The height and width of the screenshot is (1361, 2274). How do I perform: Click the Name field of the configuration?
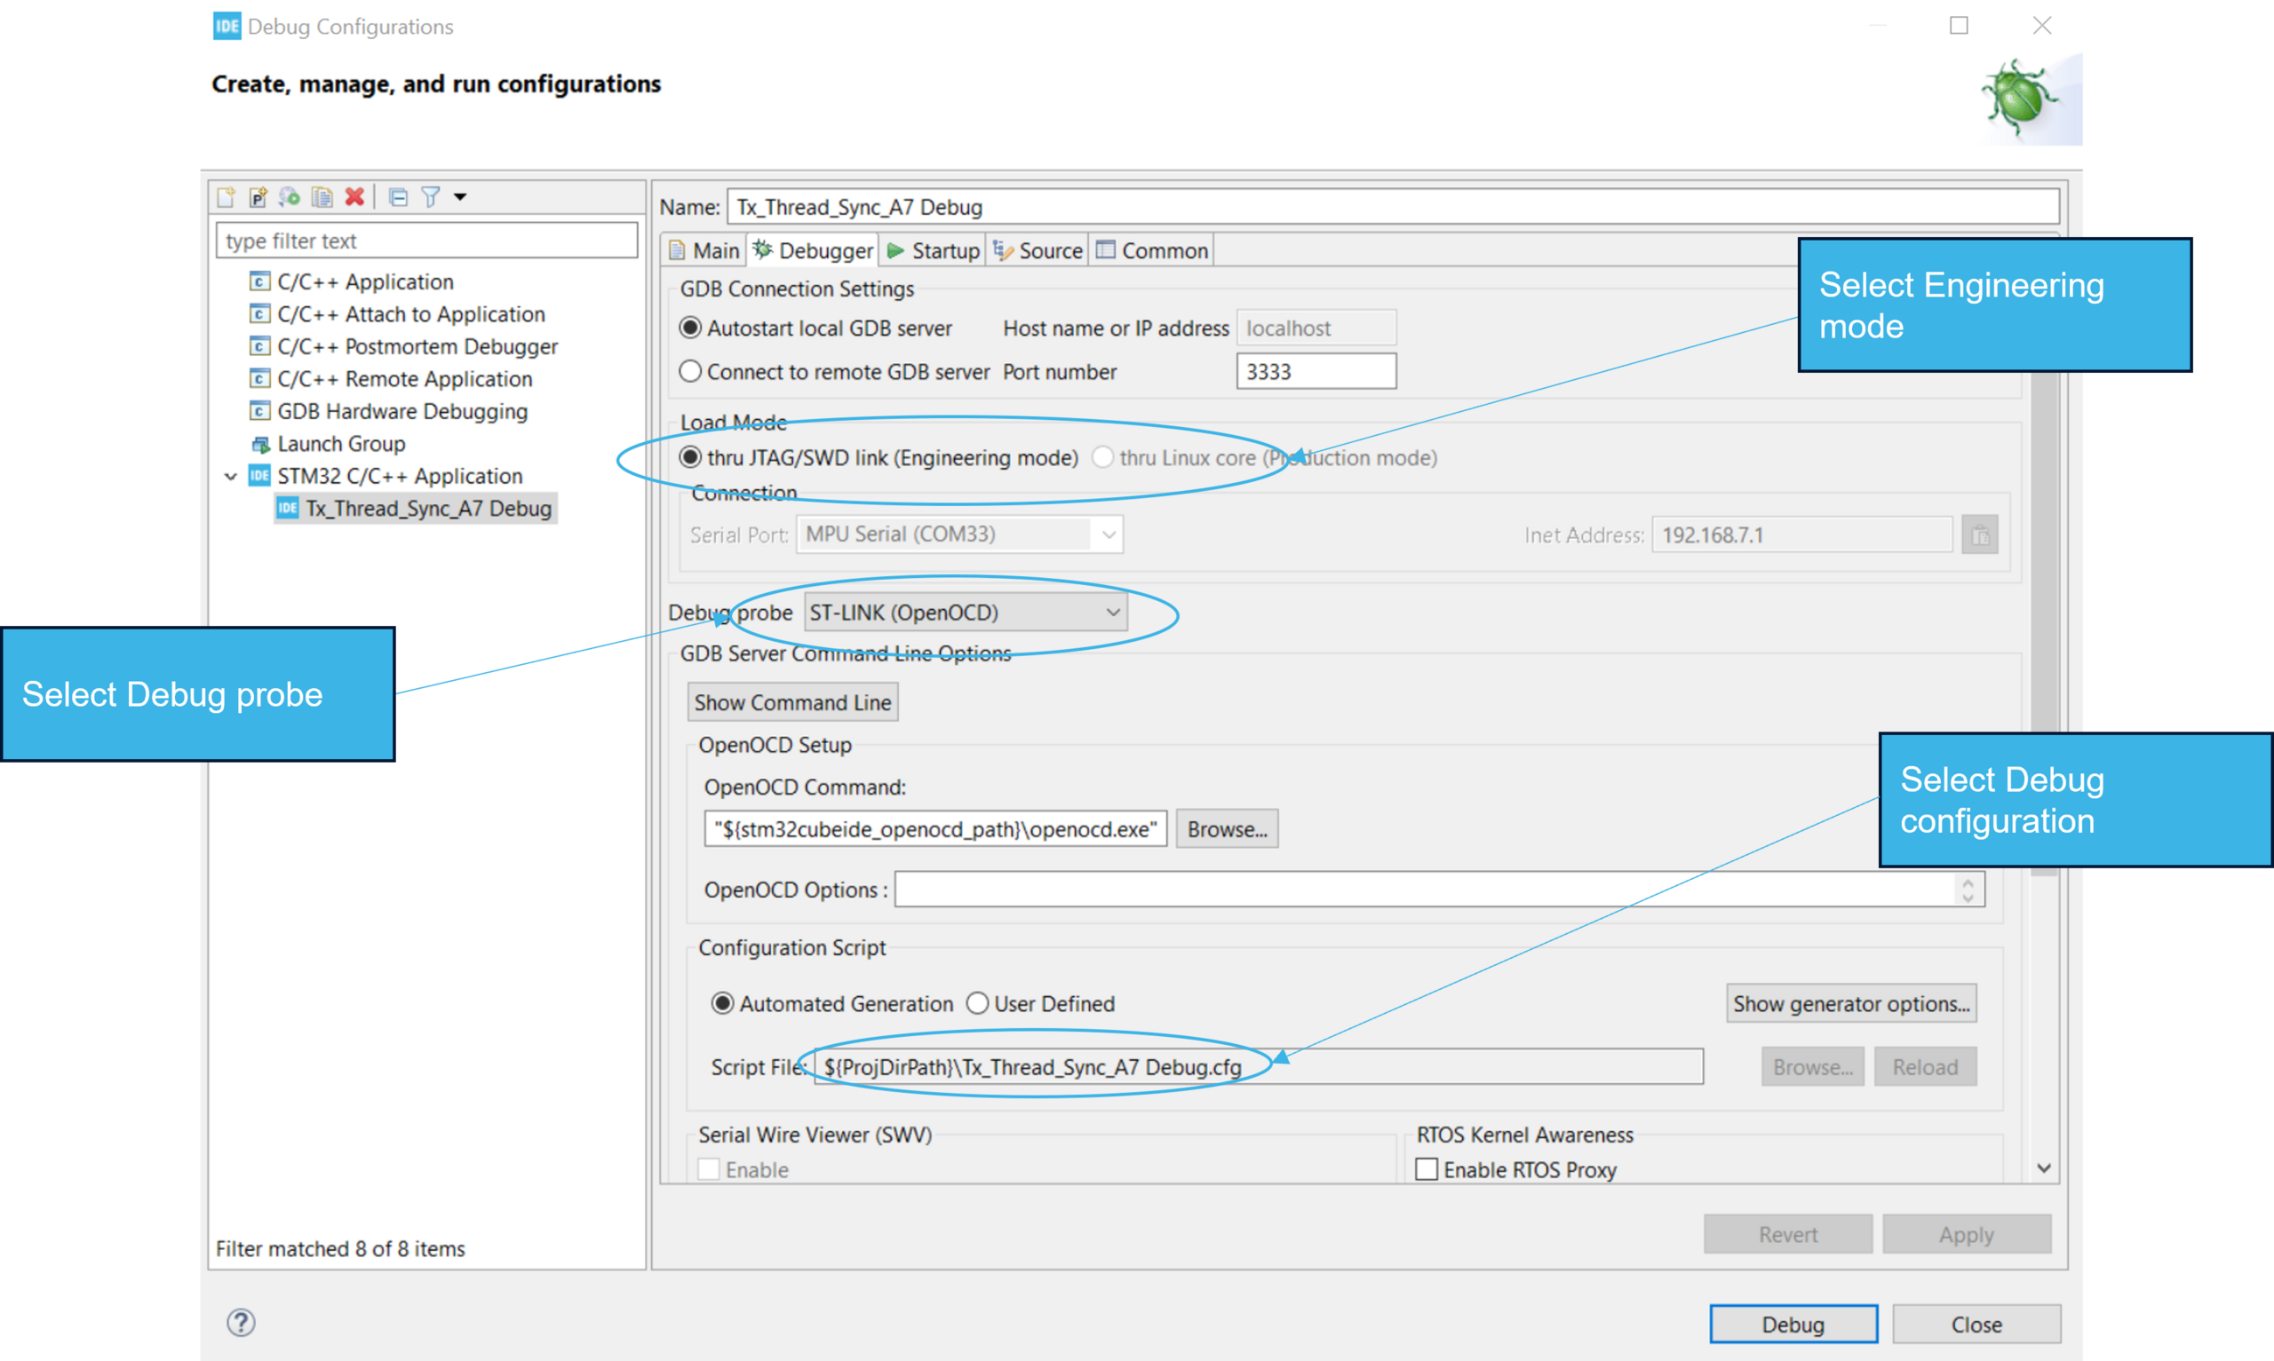(x=1393, y=206)
